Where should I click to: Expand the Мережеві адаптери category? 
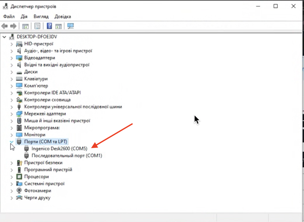(x=12, y=114)
